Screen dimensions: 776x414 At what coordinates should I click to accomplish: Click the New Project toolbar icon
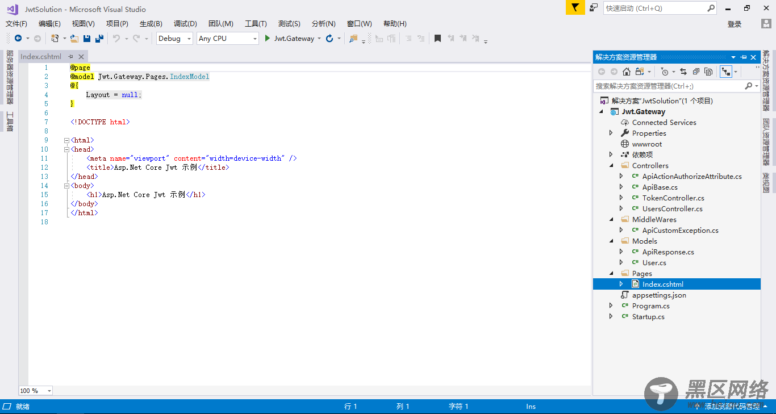pos(55,39)
